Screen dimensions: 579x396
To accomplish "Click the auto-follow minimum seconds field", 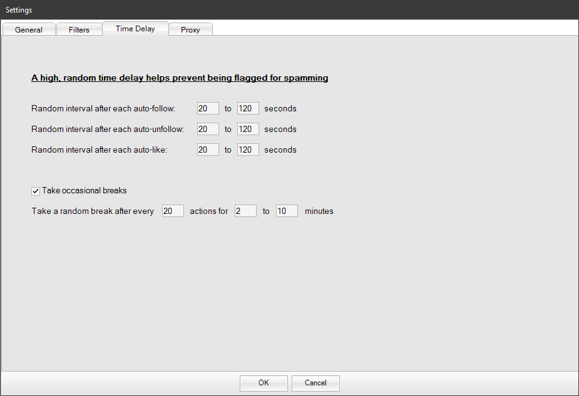I will tap(208, 108).
